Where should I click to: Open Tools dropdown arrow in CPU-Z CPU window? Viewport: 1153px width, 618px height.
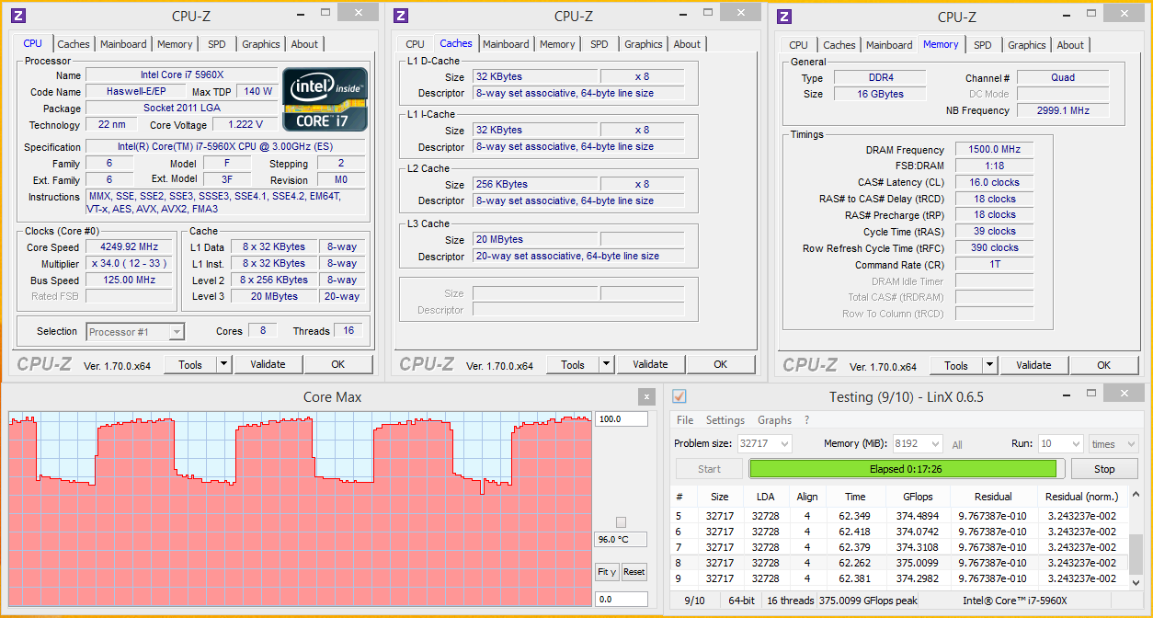click(x=223, y=364)
